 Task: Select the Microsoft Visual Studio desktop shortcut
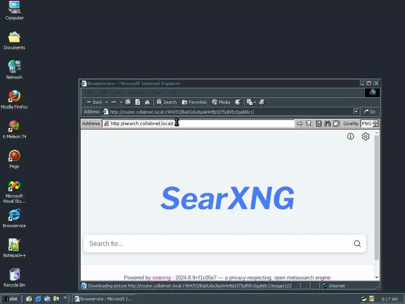(15, 192)
